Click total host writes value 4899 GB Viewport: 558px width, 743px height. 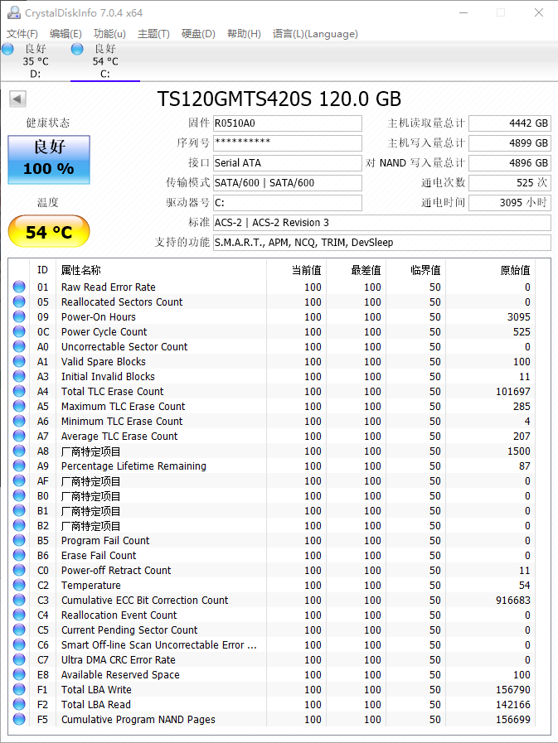(x=510, y=143)
